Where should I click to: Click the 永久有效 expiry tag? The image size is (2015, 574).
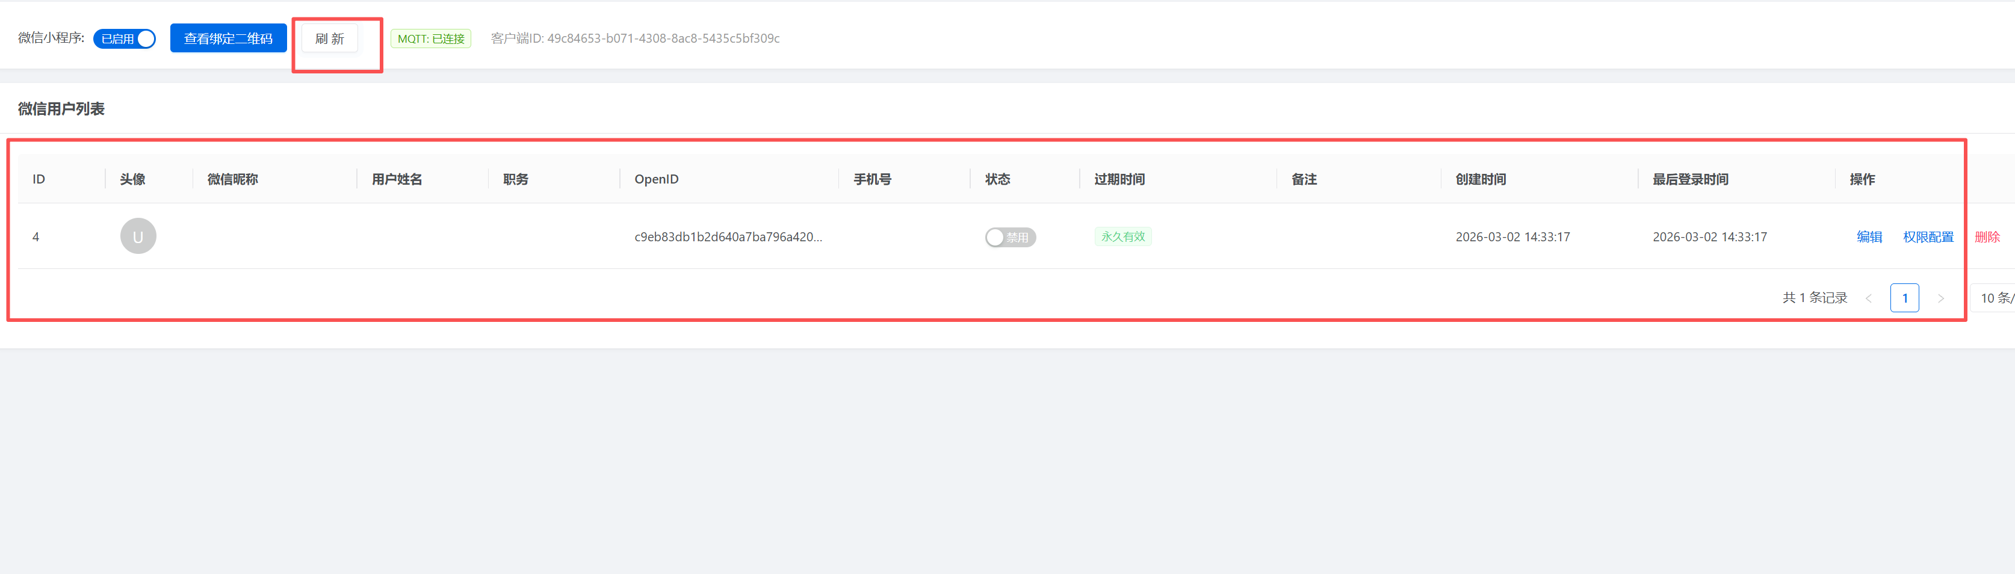coord(1122,237)
